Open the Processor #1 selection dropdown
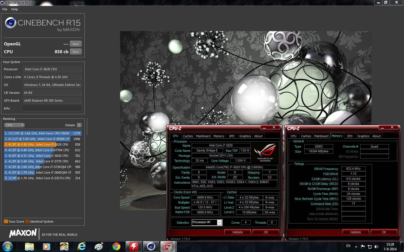404x252 pixels. point(207,222)
